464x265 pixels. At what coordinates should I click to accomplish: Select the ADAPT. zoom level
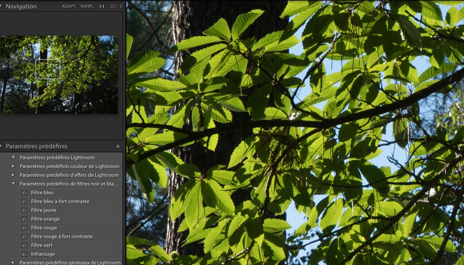[69, 6]
